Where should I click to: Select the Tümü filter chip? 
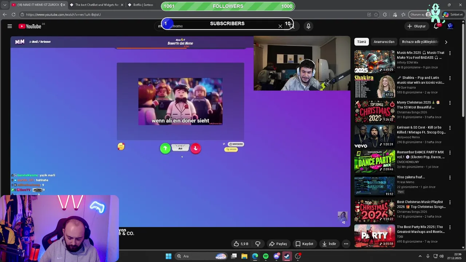(362, 42)
